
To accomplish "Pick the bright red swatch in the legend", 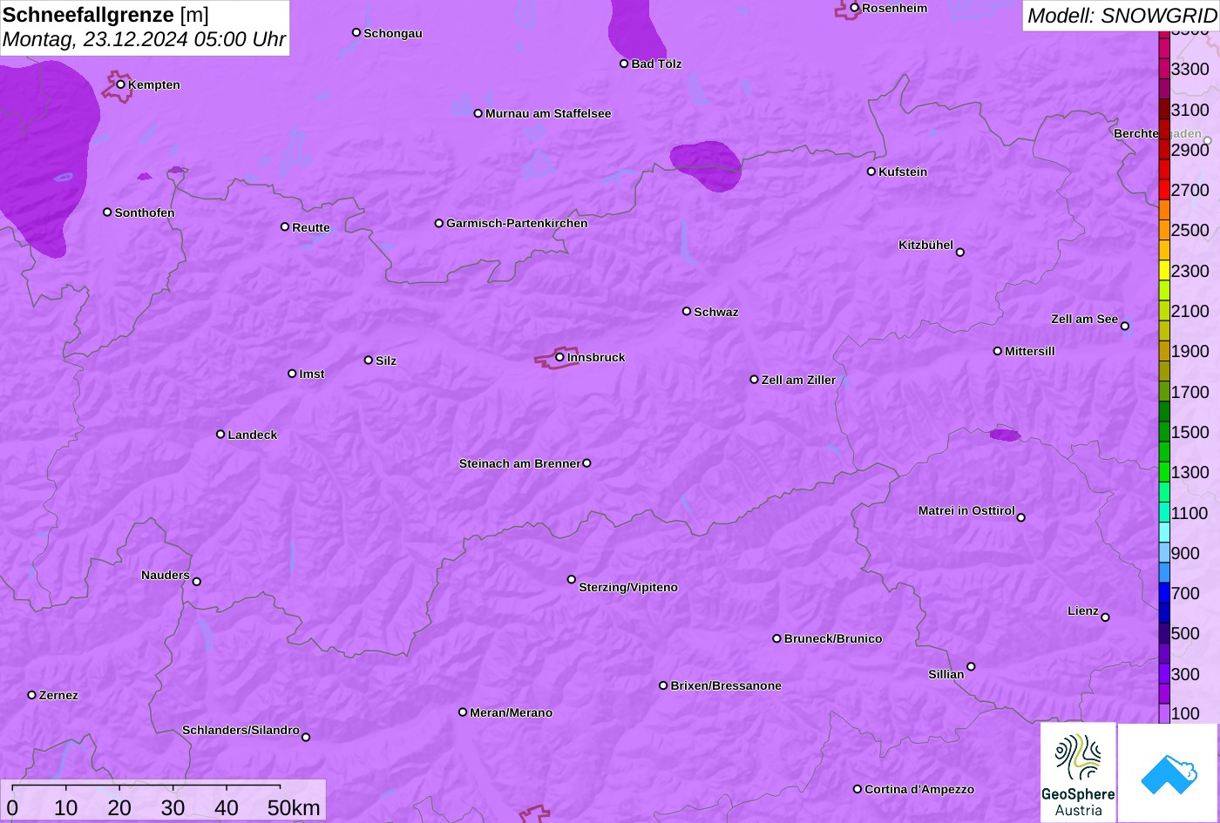I will (x=1164, y=190).
